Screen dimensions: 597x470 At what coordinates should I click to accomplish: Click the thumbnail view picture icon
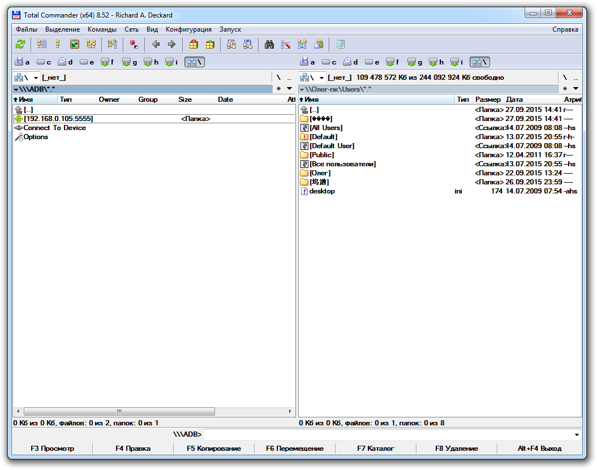(75, 44)
